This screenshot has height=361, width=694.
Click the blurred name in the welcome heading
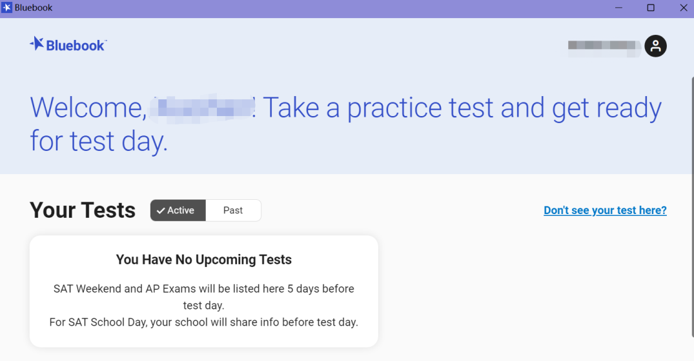(x=203, y=108)
